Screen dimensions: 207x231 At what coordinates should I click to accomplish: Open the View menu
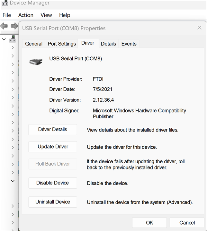(x=46, y=15)
